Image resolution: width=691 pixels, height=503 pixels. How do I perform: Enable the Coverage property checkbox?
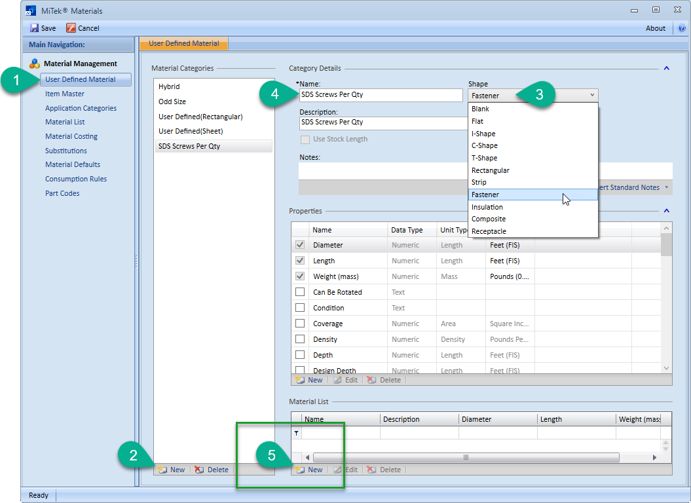(x=300, y=324)
